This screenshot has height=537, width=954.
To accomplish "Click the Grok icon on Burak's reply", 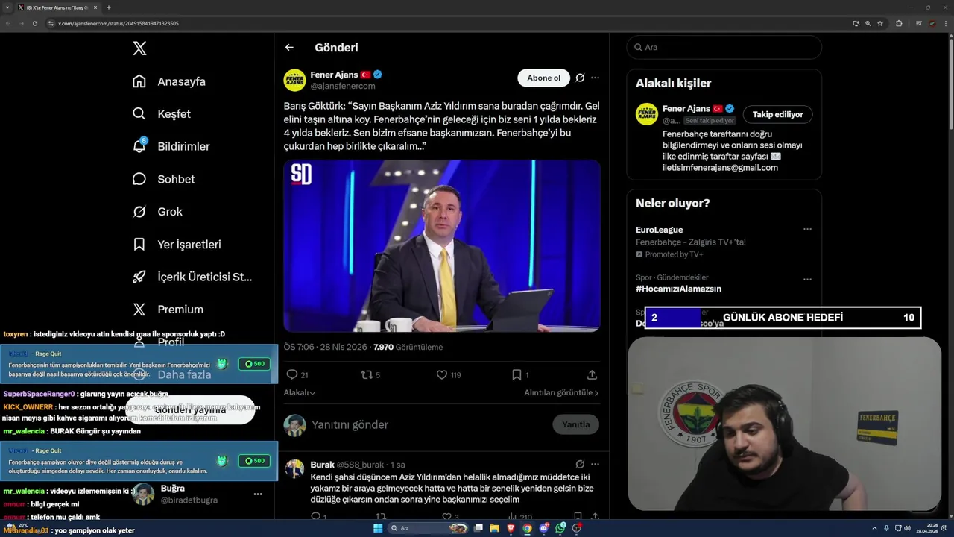I will [580, 464].
